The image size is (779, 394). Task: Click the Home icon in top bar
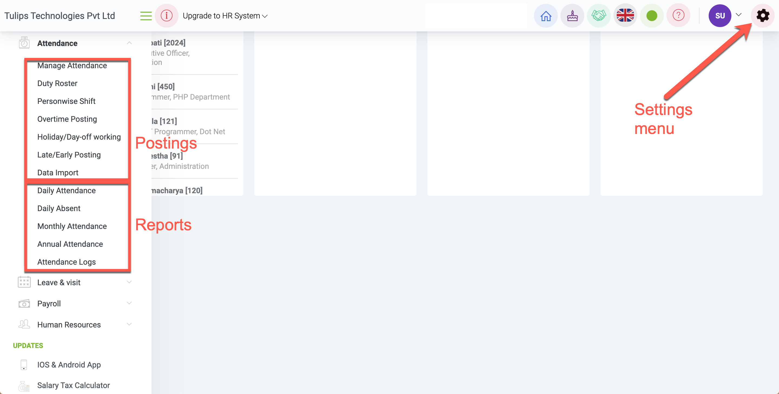coord(546,16)
